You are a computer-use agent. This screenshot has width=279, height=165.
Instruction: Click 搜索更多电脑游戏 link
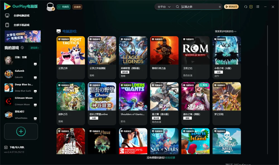coord(226,31)
